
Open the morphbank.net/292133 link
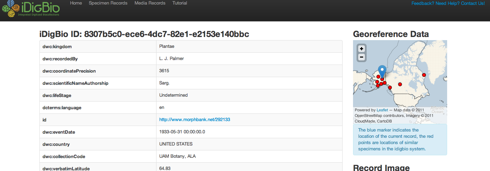(x=194, y=120)
